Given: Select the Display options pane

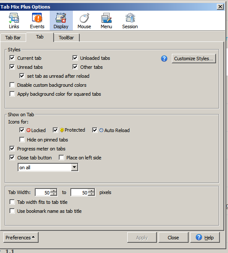Looking at the screenshot, I should point(61,21).
